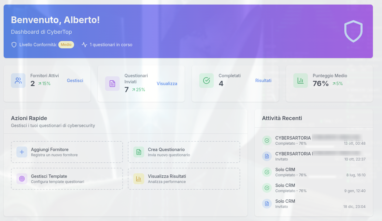Click the Completati checkmark circle icon
Screen dimensions: 382x221
tap(206, 81)
